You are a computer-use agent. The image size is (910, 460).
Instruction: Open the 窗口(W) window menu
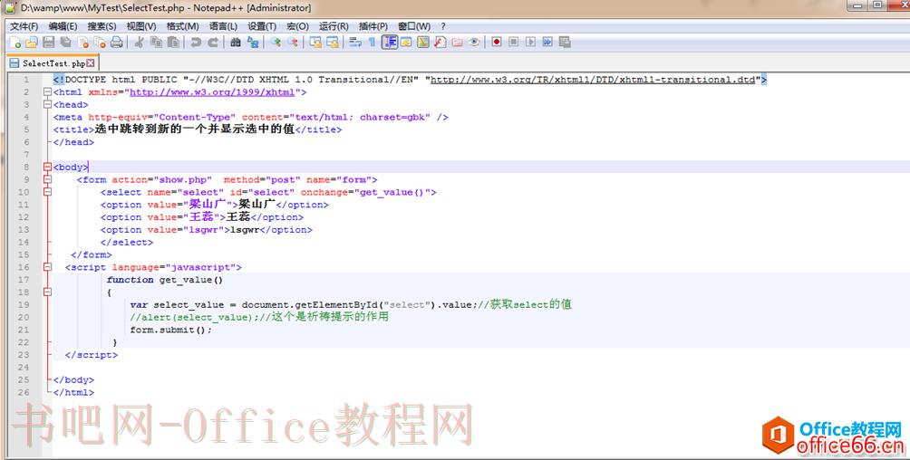tap(414, 26)
